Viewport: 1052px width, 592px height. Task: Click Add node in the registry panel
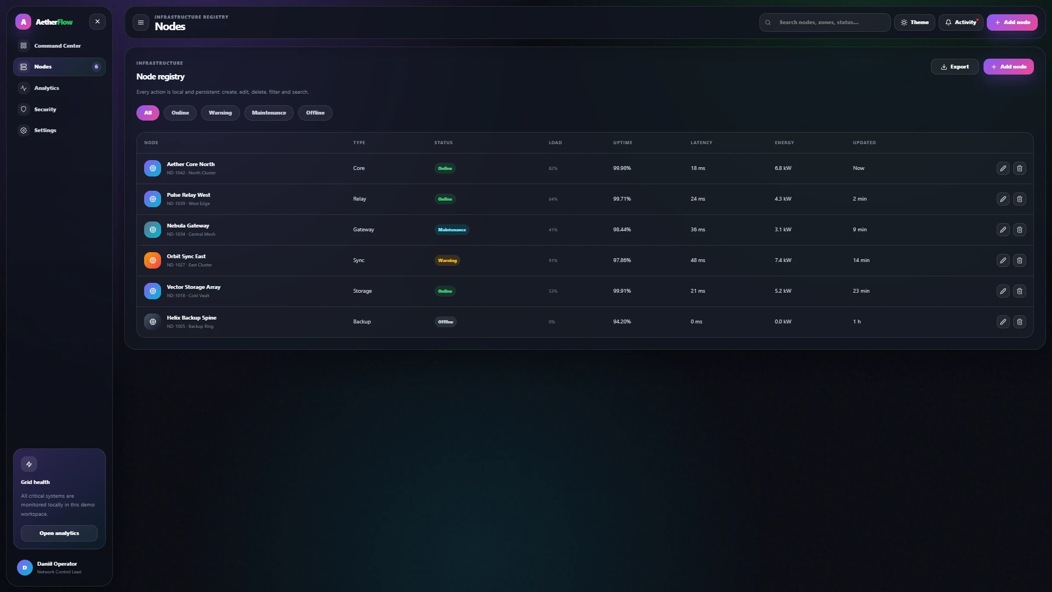pos(1008,67)
